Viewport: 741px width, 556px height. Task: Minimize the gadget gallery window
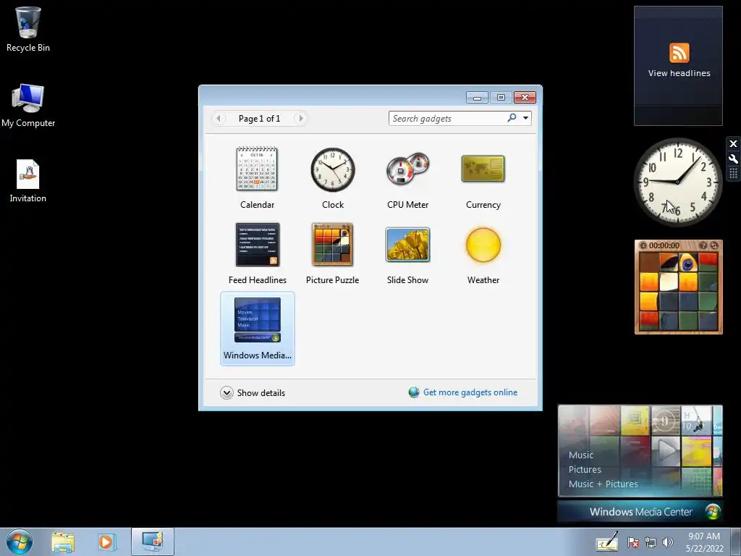pos(477,98)
